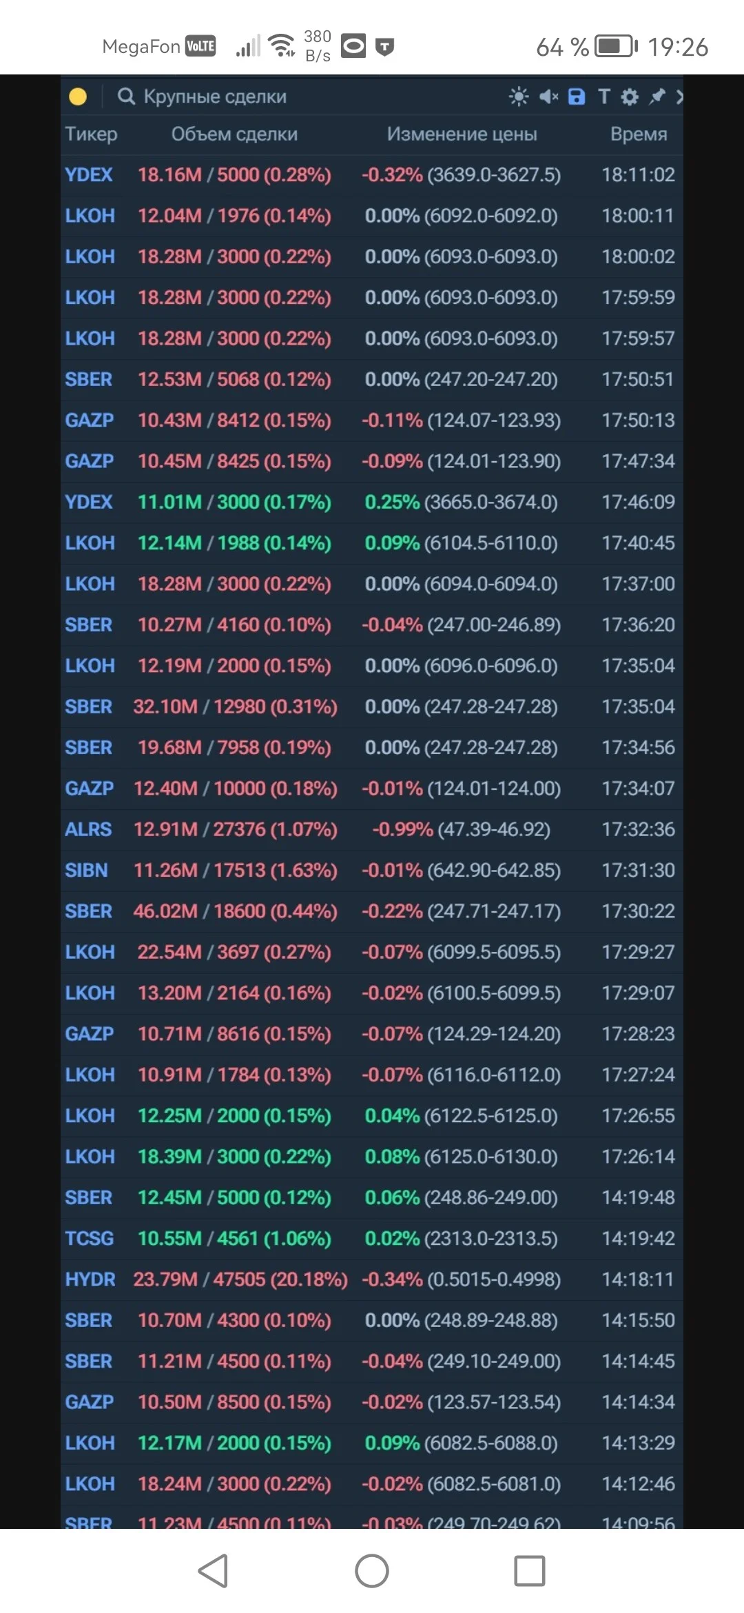
Task: Tap Android back navigation button
Action: pos(213,1571)
